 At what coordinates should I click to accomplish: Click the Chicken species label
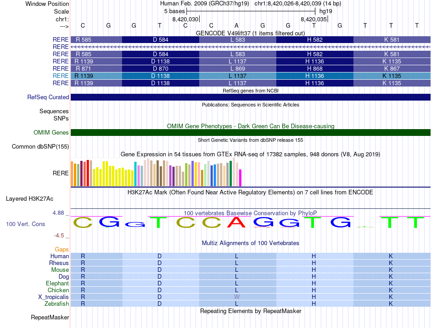[x=58, y=290]
